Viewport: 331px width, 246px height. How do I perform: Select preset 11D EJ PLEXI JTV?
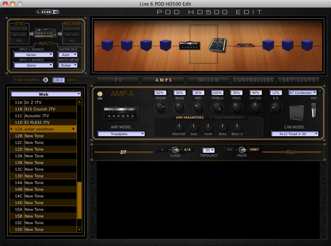(x=43, y=122)
